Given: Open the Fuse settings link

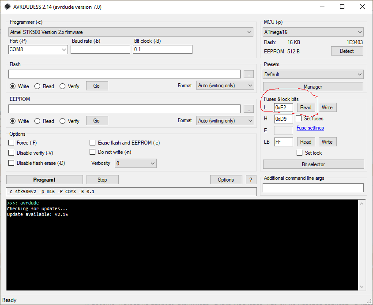Looking at the screenshot, I should (310, 128).
